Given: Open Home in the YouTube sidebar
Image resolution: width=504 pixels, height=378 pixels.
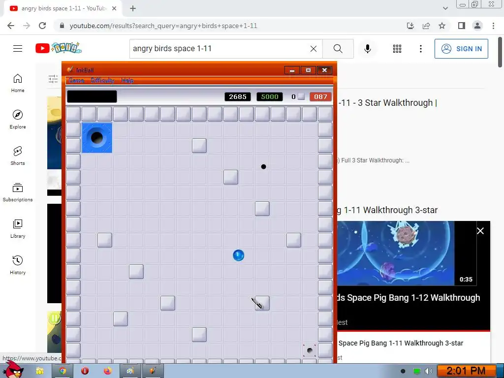Looking at the screenshot, I should coord(18,83).
